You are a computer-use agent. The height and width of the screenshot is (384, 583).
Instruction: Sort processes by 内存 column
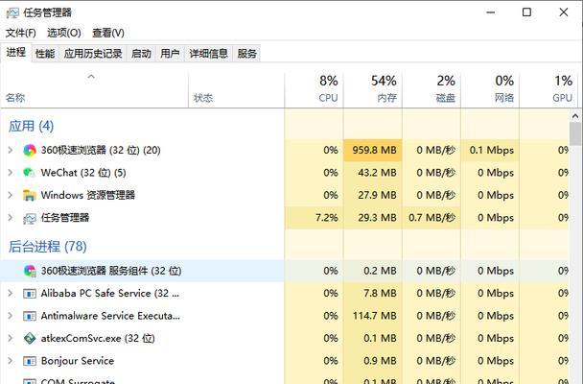click(x=373, y=89)
